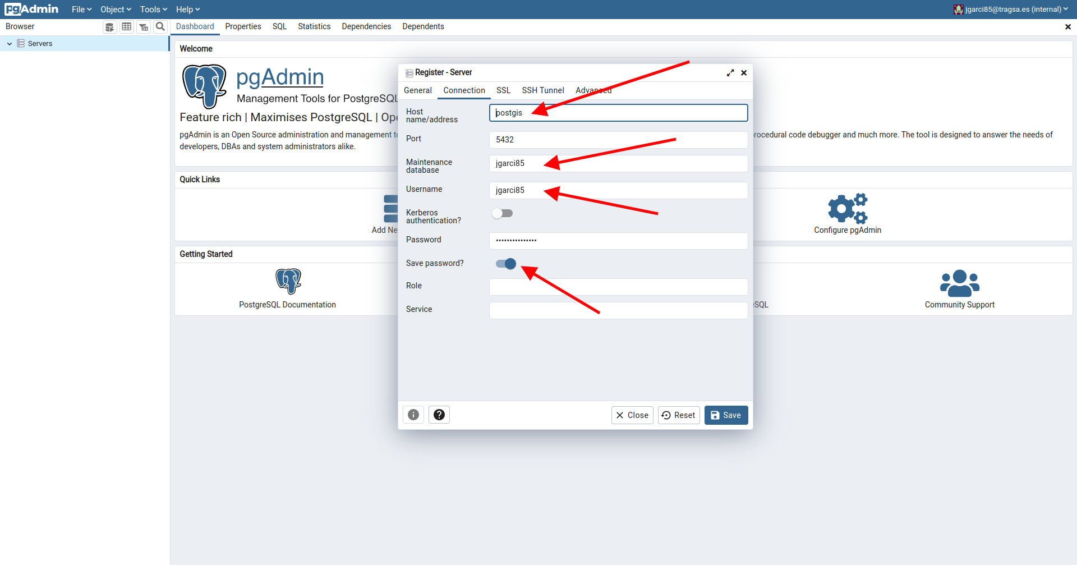Click the Role input field
This screenshot has width=1077, height=565.
click(618, 287)
